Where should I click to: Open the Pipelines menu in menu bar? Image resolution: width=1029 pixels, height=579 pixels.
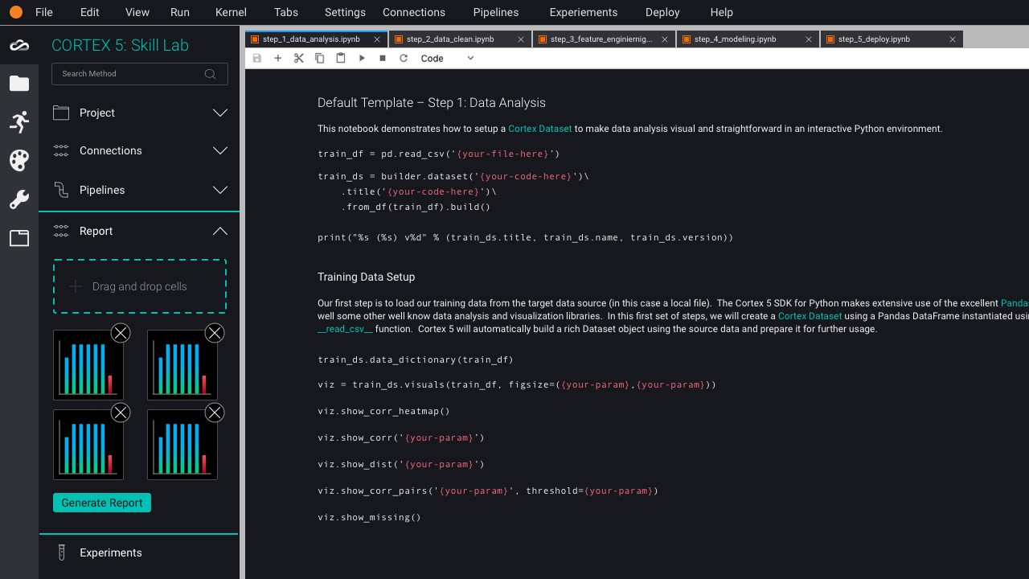pyautogui.click(x=496, y=12)
